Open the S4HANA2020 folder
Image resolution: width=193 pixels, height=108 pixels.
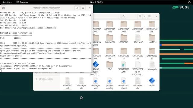(x=124, y=53)
